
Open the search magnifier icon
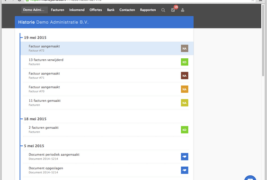pyautogui.click(x=163, y=10)
